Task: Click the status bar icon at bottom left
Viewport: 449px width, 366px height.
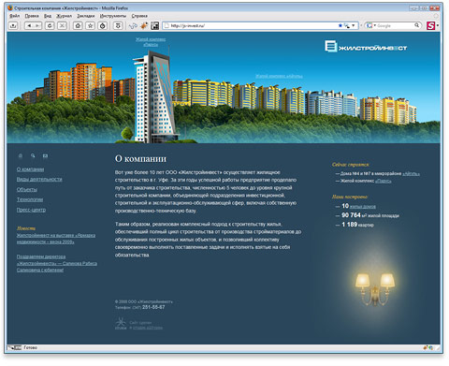Action: point(15,347)
